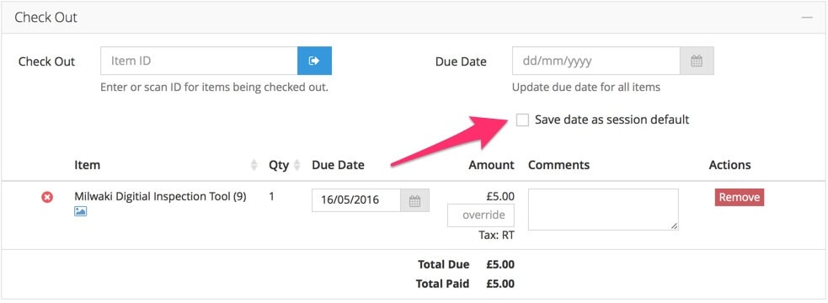The width and height of the screenshot is (828, 303).
Task: Click the 16/05/2016 due date field
Action: click(x=356, y=200)
